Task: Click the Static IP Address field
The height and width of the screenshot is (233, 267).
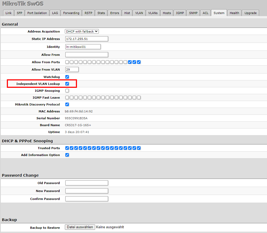Action: (87, 39)
